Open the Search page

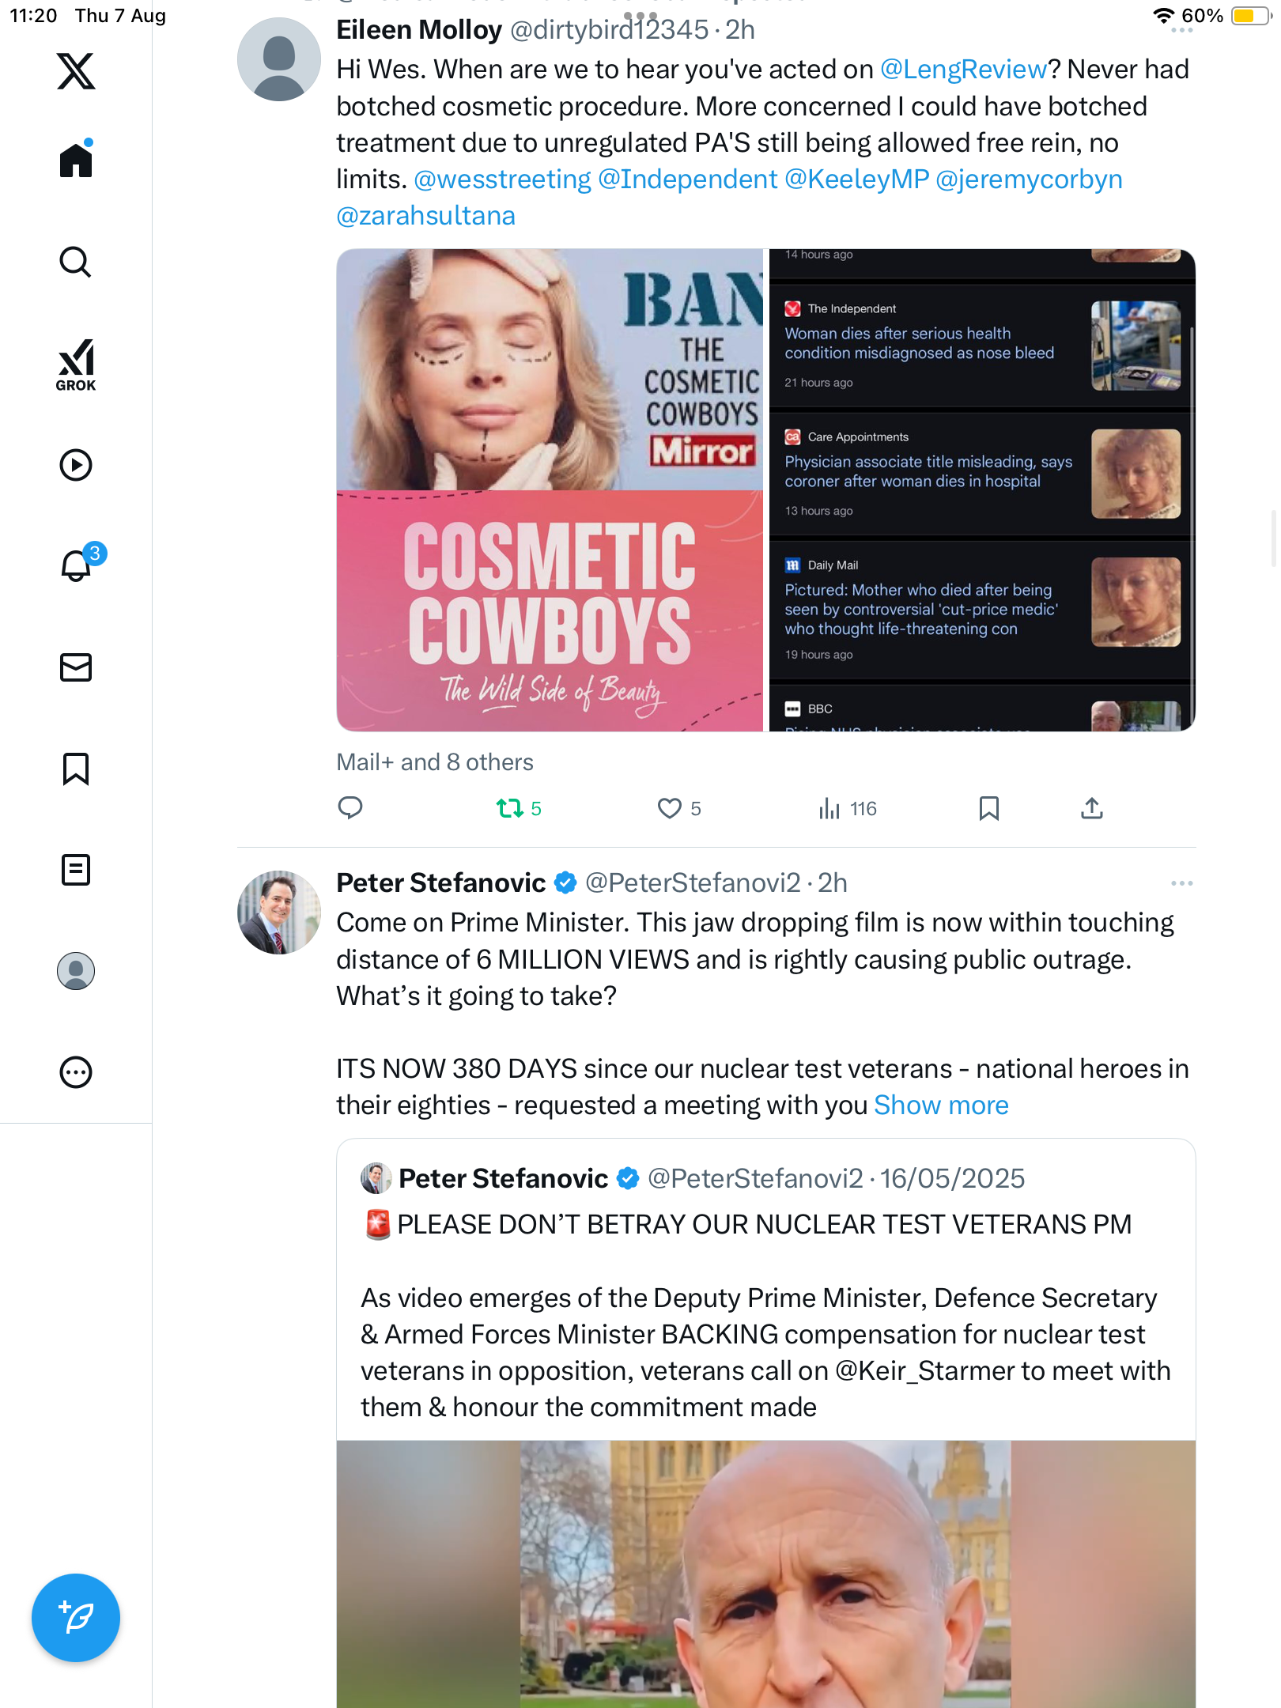point(76,262)
